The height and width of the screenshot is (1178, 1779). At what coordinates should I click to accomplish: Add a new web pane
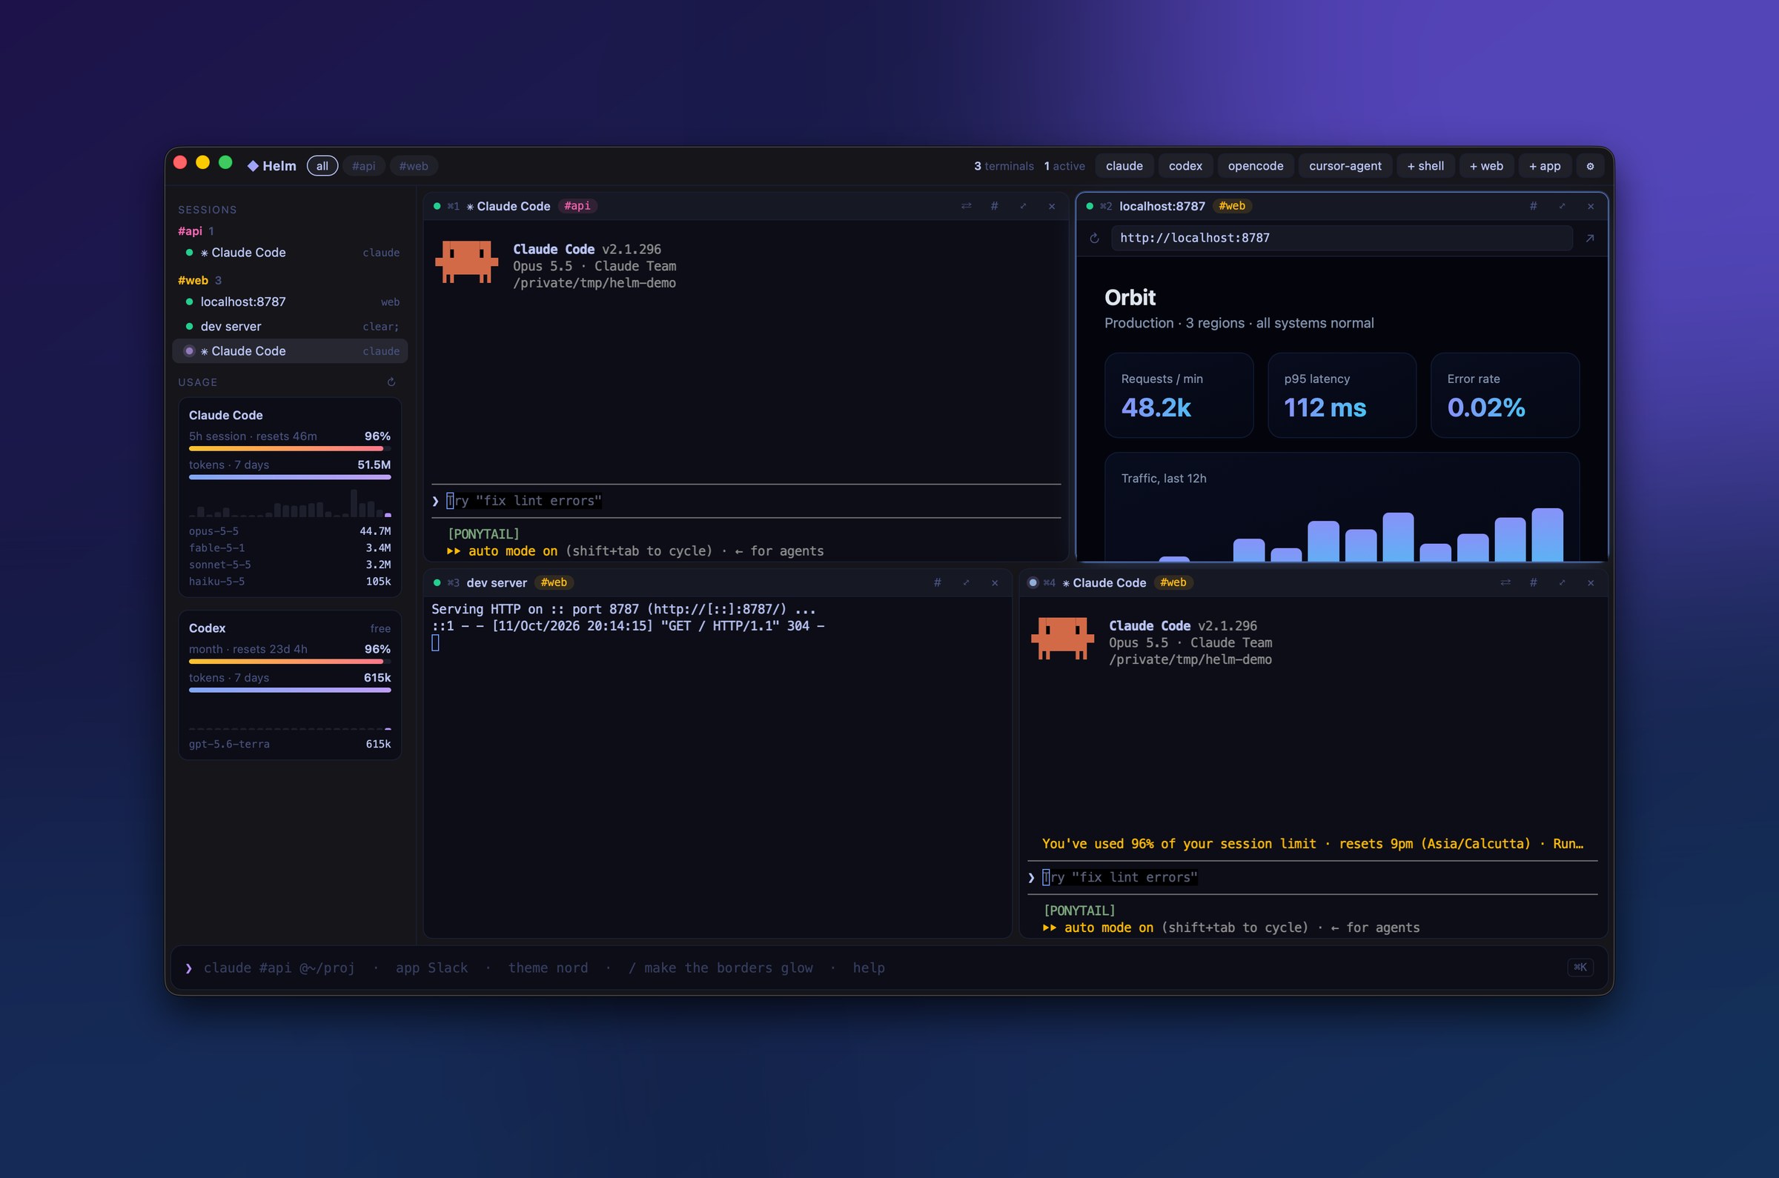tap(1487, 166)
